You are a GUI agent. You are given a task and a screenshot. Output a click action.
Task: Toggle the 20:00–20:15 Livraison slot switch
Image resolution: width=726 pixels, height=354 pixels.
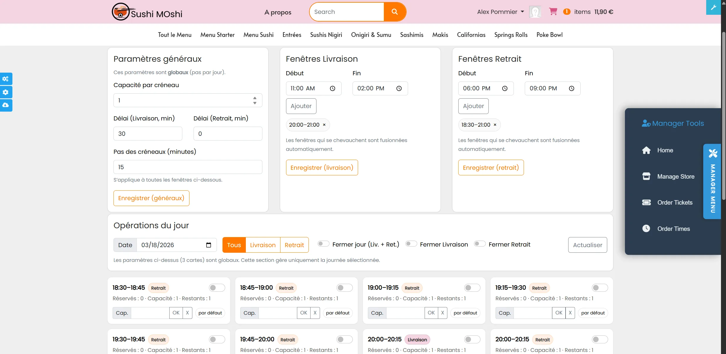coord(472,339)
